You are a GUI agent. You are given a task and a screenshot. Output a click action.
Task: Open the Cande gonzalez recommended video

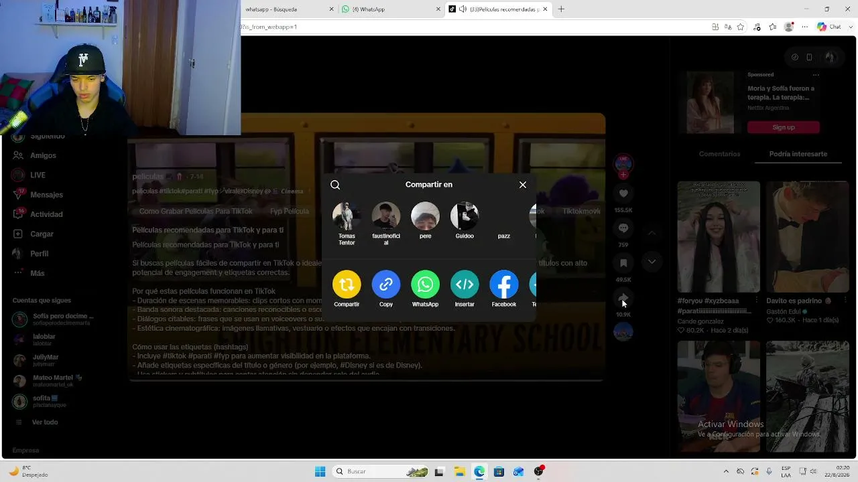coord(719,237)
